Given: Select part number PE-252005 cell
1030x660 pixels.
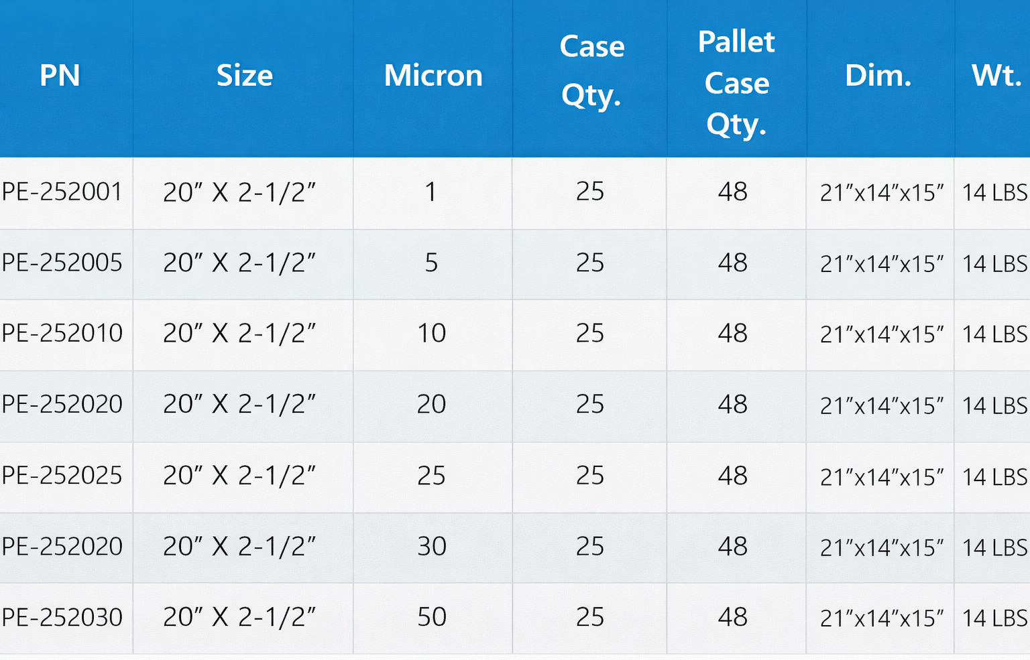Looking at the screenshot, I should click(62, 263).
